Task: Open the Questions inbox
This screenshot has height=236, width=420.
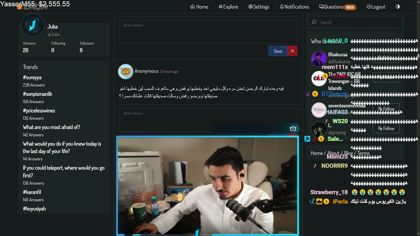Action: click(x=337, y=7)
